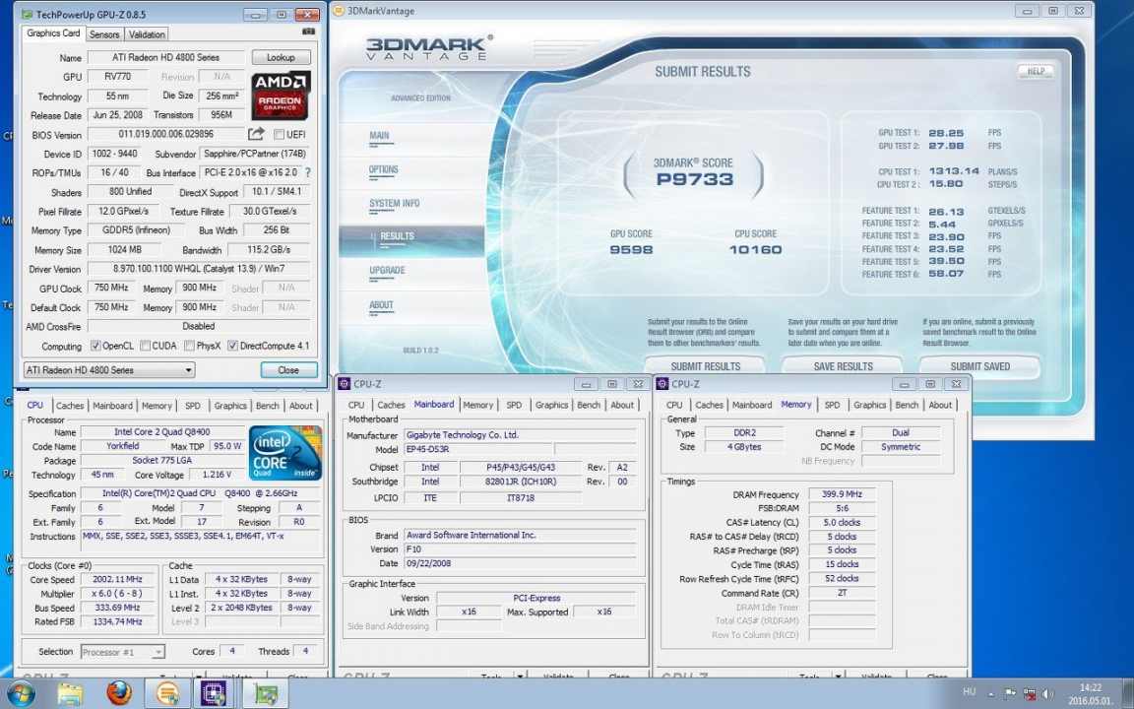
Task: Click Submit Results in 3DMark Vantage
Action: pos(705,366)
